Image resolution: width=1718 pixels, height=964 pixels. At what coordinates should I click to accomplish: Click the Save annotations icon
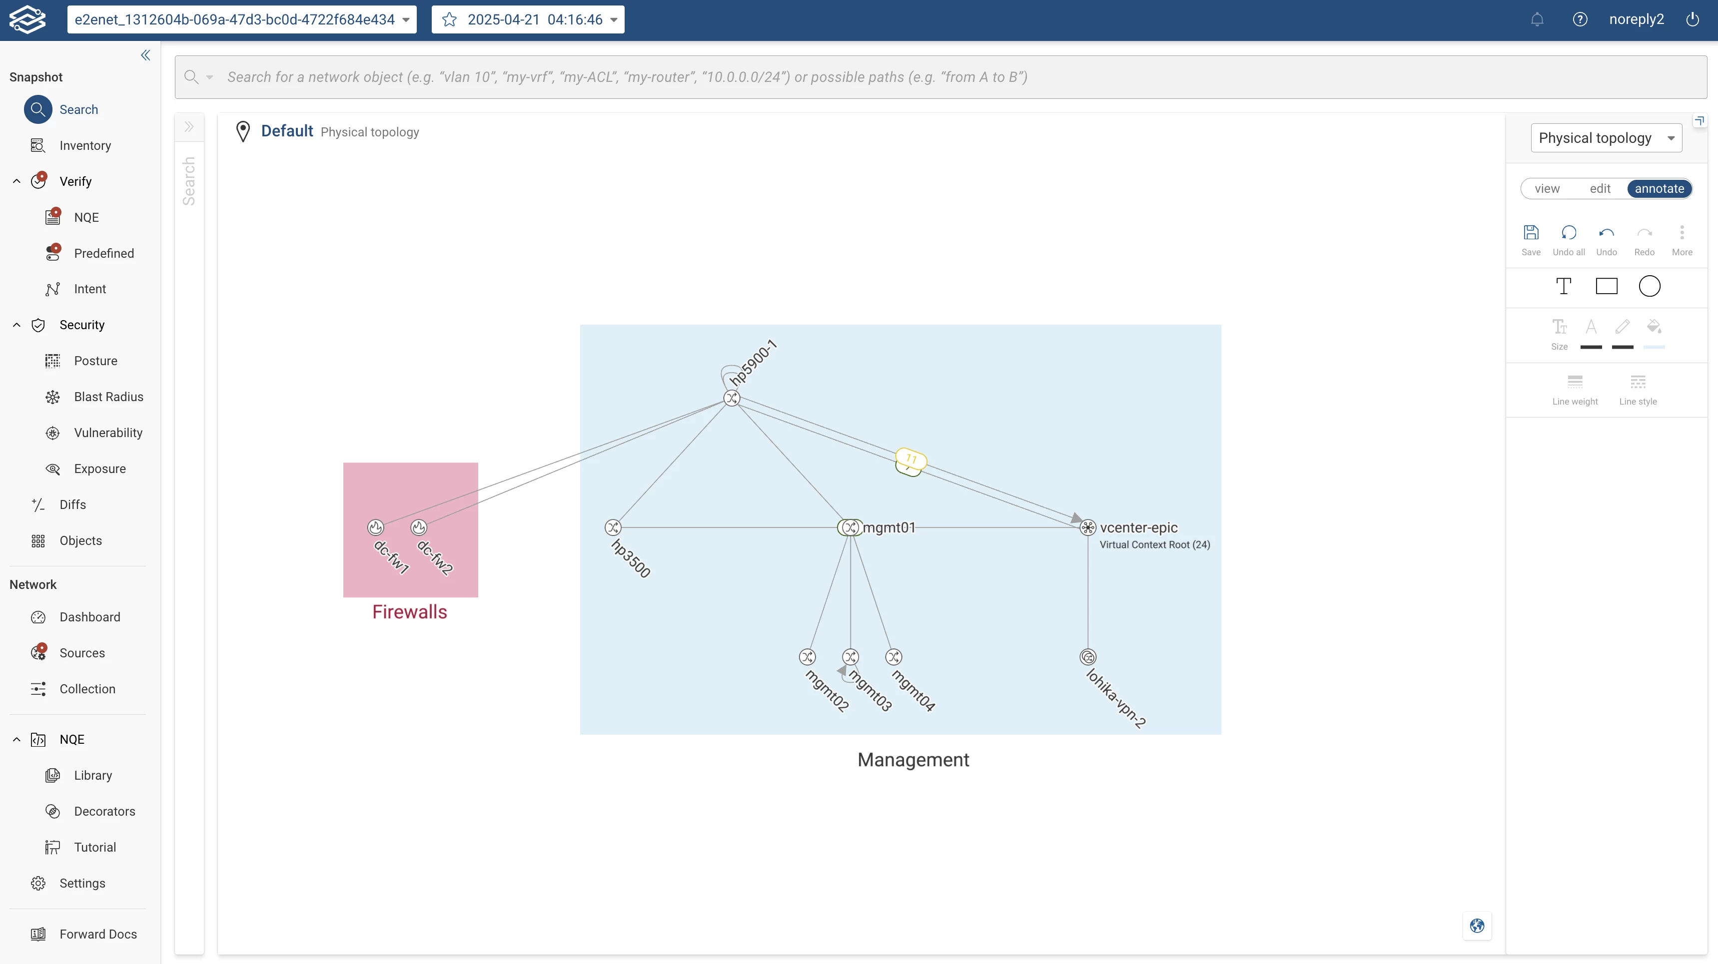coord(1531,233)
